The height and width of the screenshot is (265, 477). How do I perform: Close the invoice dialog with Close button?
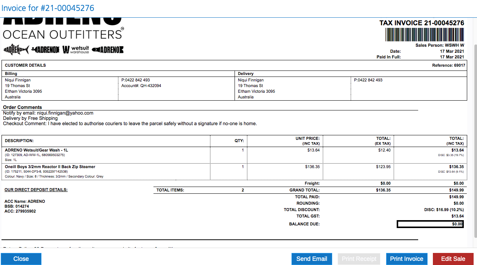point(21,259)
